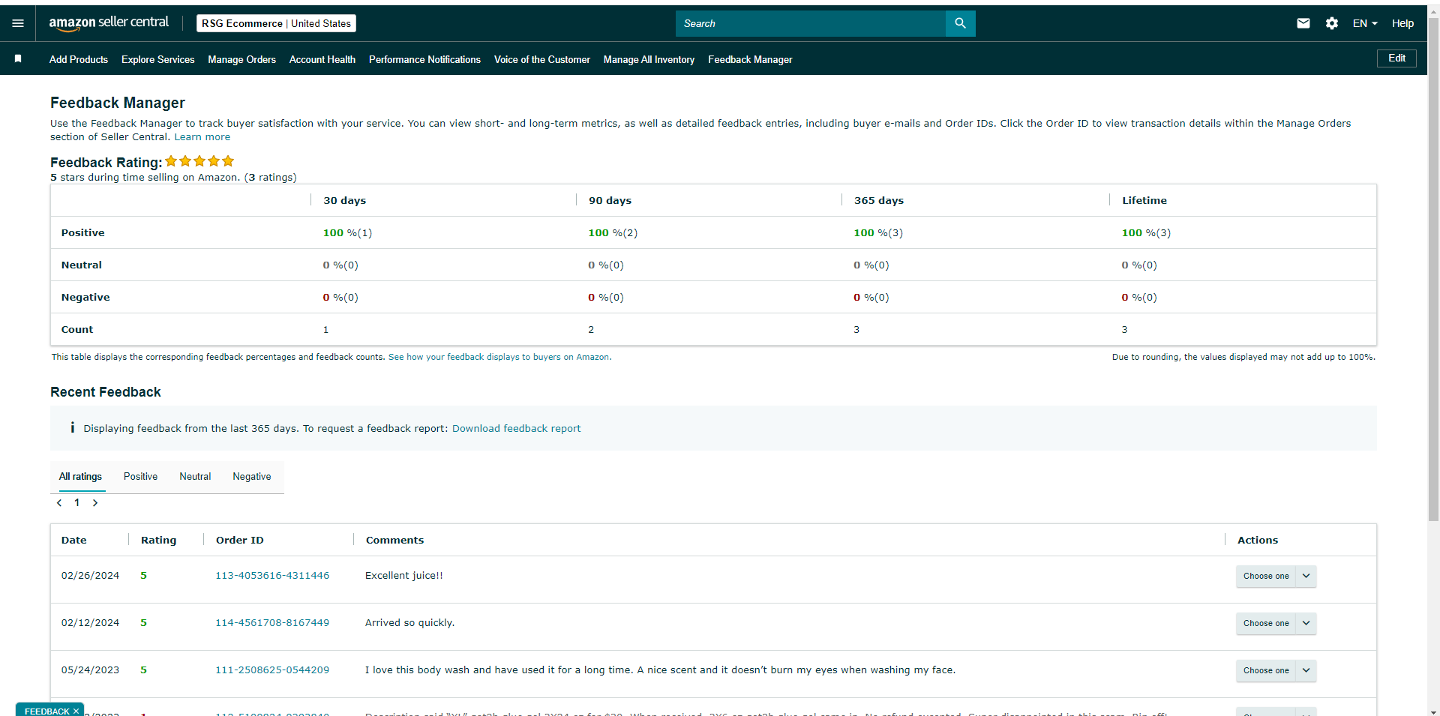
Task: Click the 05/24/2023 date cell
Action: (91, 670)
